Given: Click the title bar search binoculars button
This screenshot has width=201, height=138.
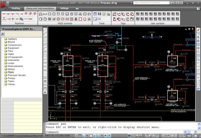Looking at the screenshot, I should tap(172, 3).
